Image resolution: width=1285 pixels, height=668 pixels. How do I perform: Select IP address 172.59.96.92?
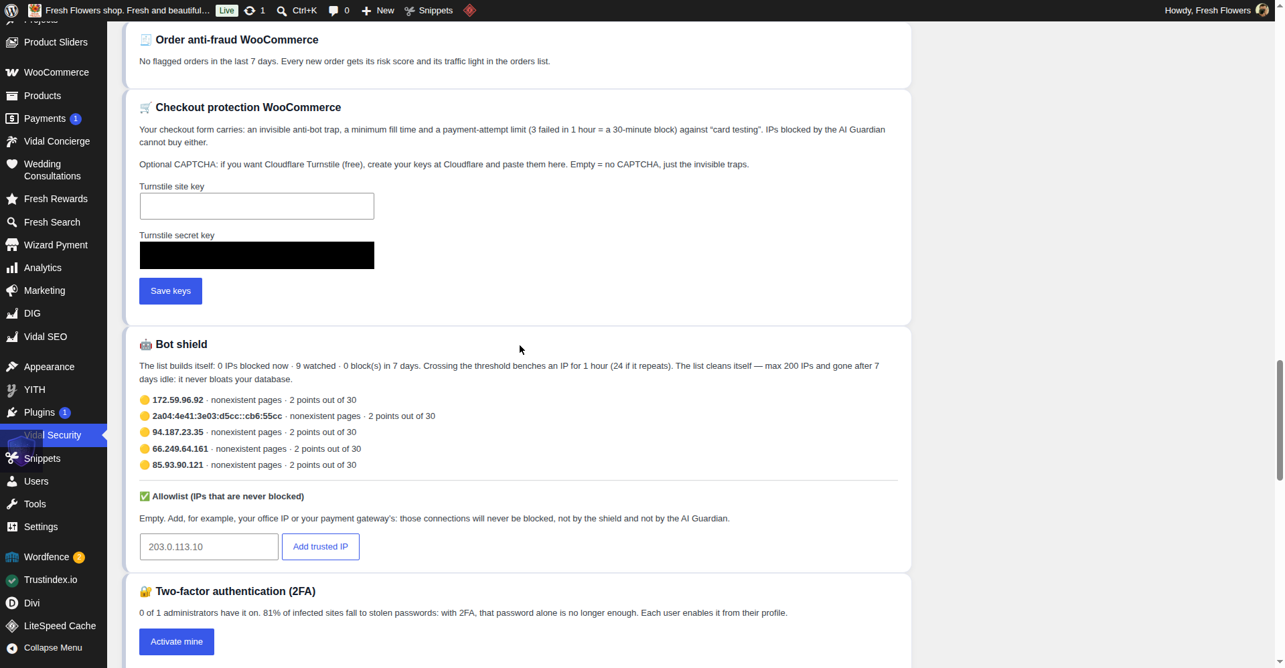click(x=177, y=400)
